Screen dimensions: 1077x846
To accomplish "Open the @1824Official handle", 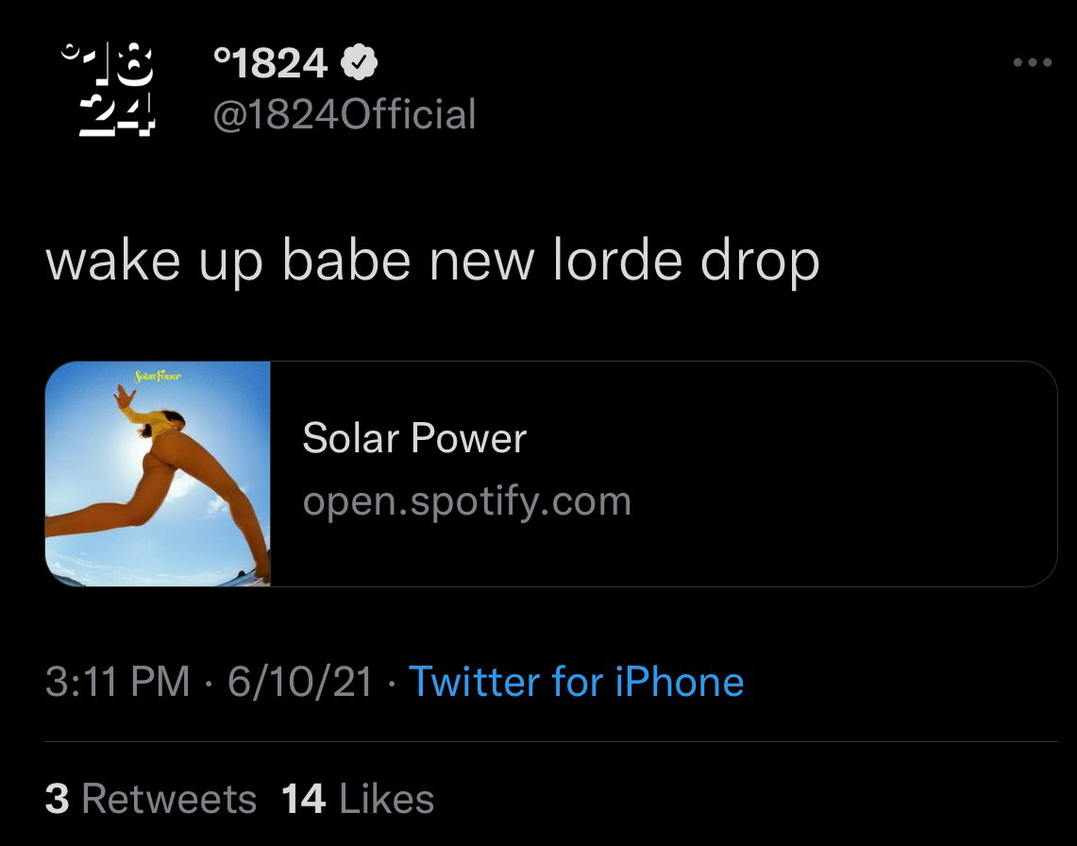I will (x=345, y=115).
